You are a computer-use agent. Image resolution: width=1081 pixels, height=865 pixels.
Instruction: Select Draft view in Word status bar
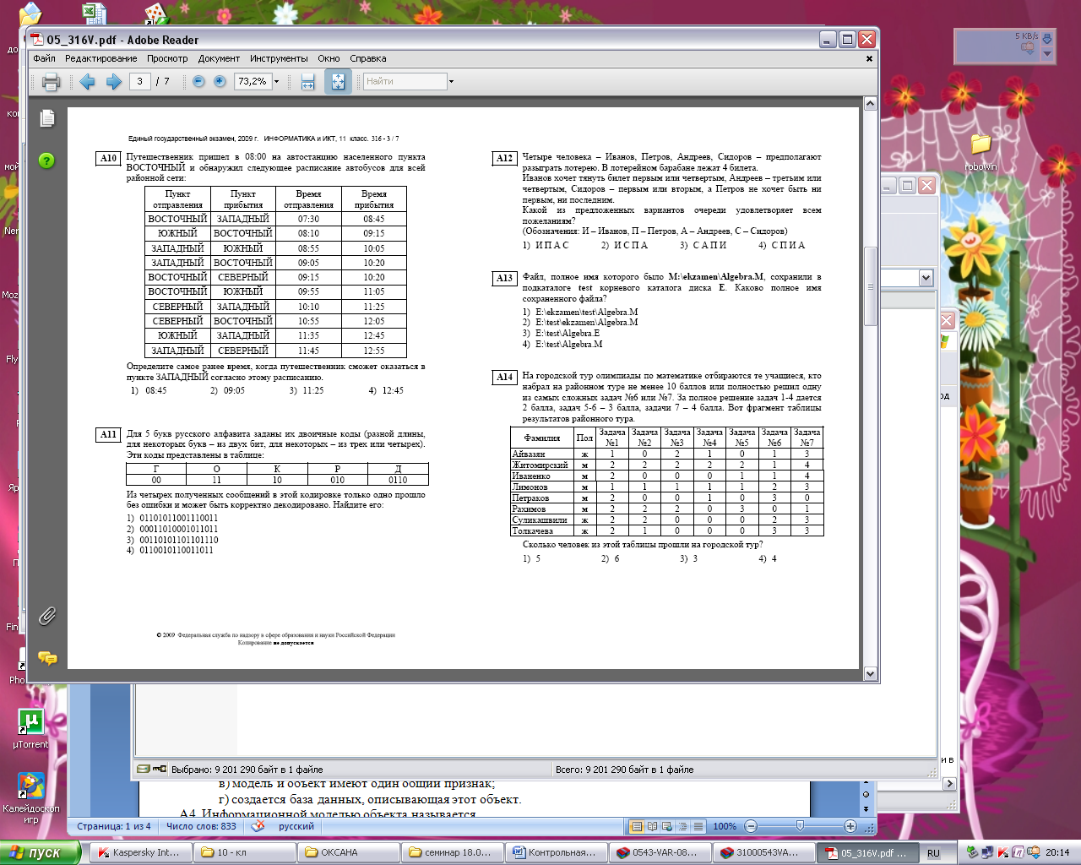(698, 826)
